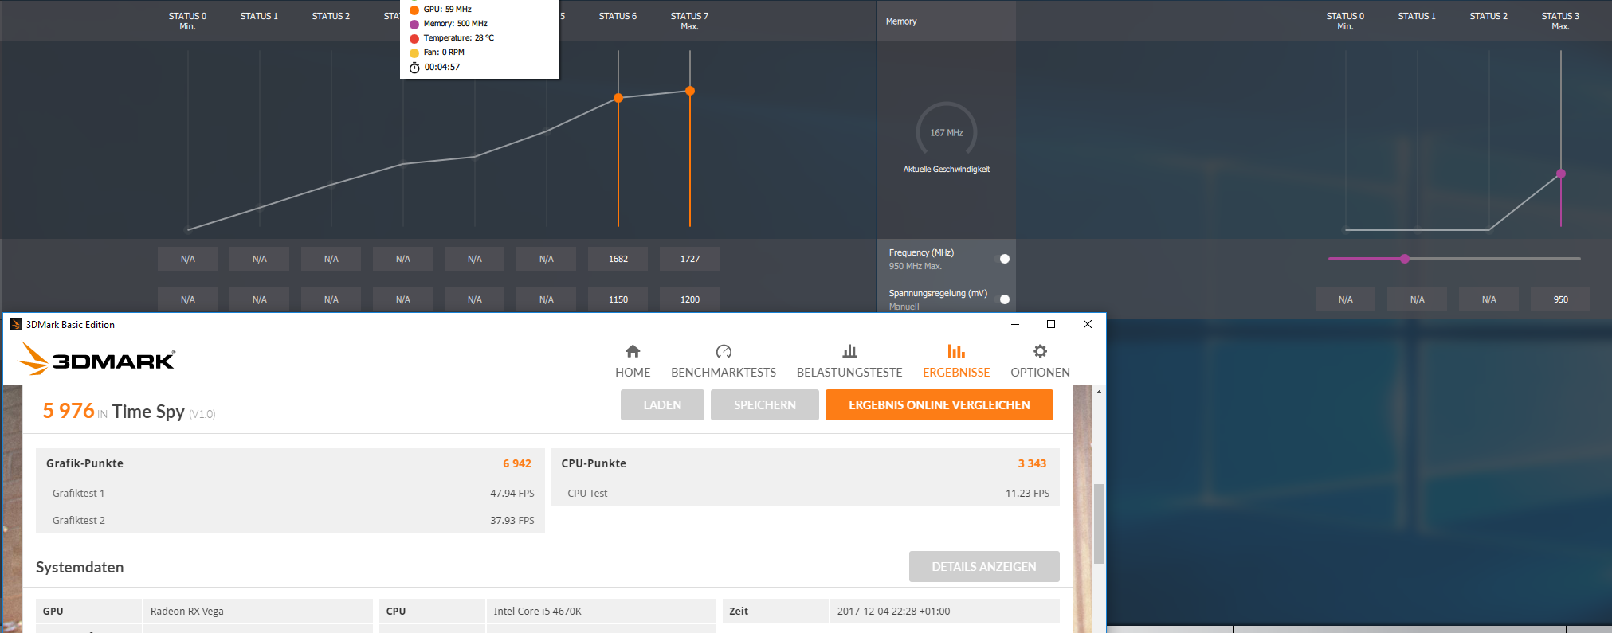Click the 3DMark vertical scrollbar thumb
The image size is (1612, 633).
(1099, 523)
